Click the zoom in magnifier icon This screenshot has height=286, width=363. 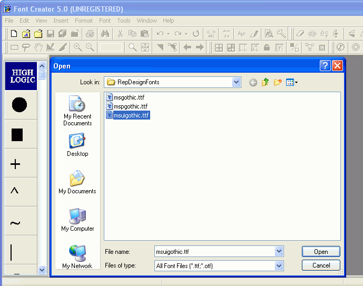pos(77,47)
